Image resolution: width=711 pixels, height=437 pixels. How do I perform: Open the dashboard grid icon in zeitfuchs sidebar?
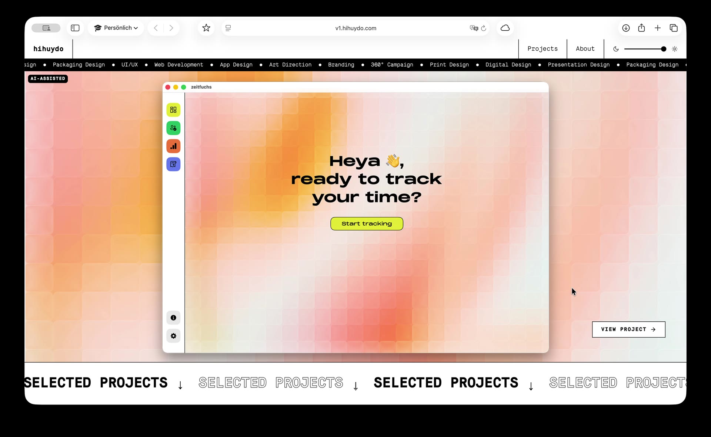[173, 110]
